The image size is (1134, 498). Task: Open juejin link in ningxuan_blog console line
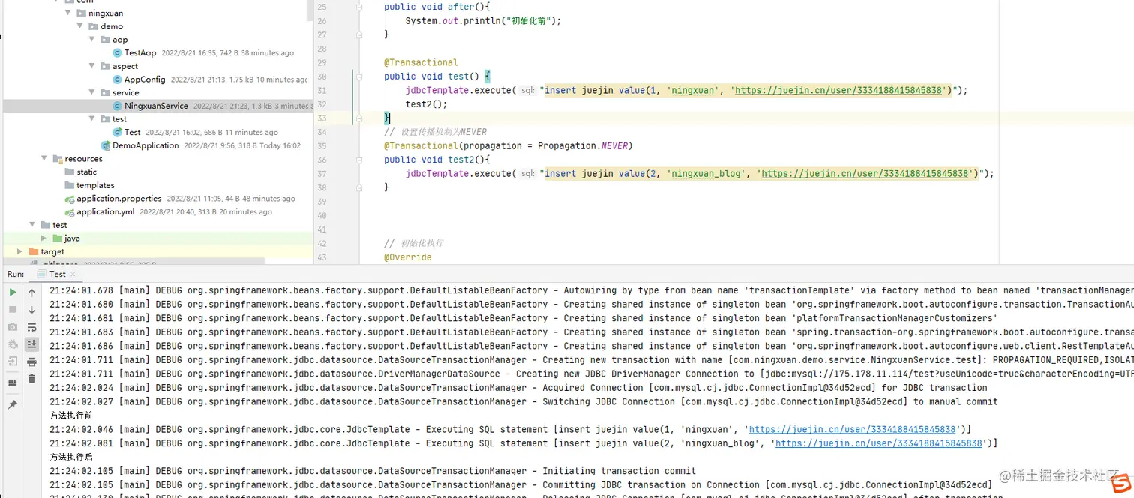[x=879, y=443]
